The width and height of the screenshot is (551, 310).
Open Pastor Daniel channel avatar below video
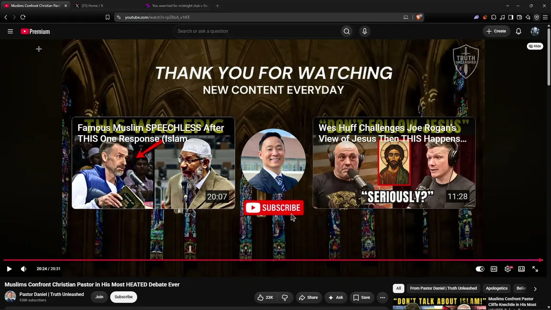pos(10,297)
